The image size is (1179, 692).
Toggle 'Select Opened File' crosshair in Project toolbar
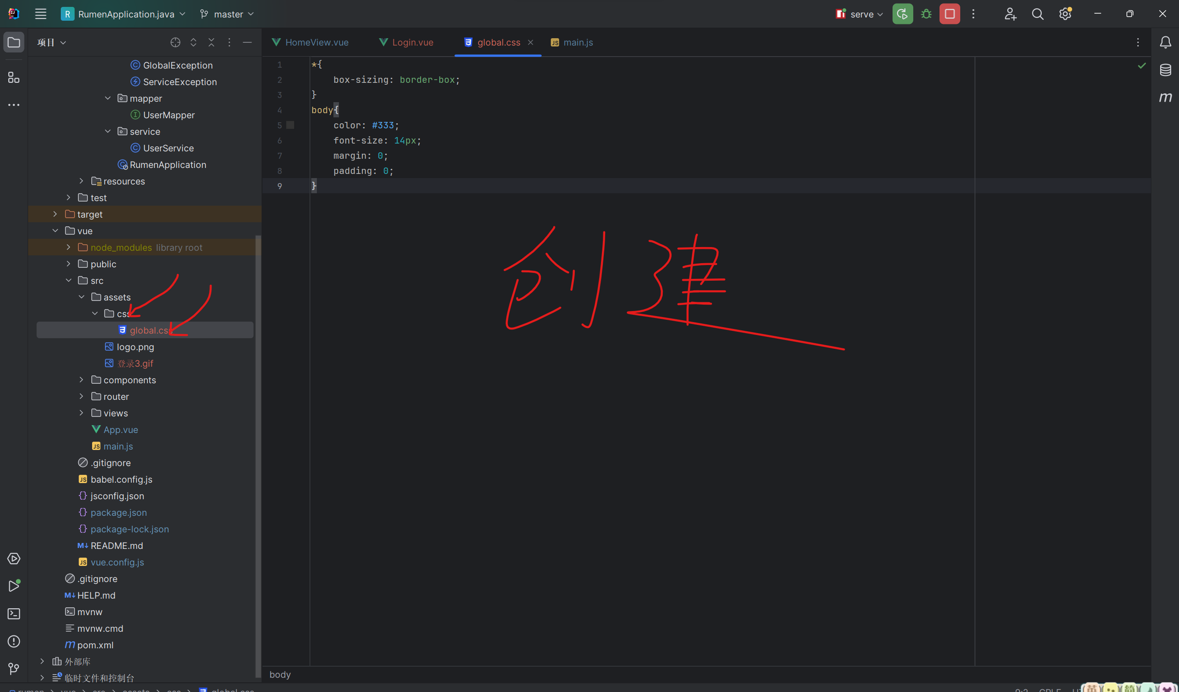coord(175,42)
